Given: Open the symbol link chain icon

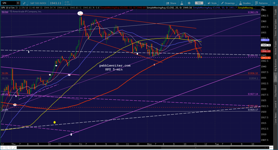Looking at the screenshot, I should (x=24, y=3).
